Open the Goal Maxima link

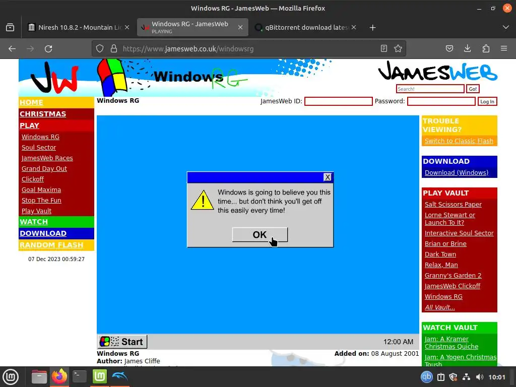41,189
